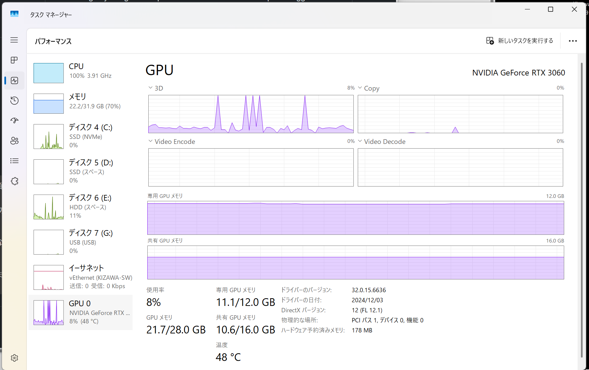
Task: Open the hamburger navigation menu
Action: (14, 40)
